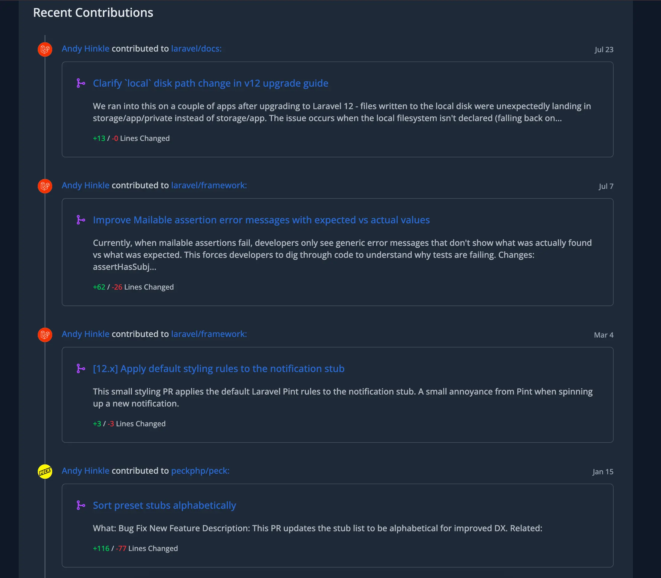Open the Clarify local disk path change PR
This screenshot has height=578, width=661.
click(210, 83)
